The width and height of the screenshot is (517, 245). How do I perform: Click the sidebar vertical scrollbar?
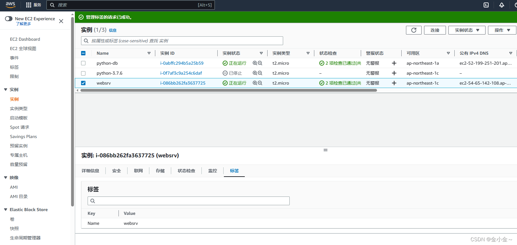tap(73, 112)
